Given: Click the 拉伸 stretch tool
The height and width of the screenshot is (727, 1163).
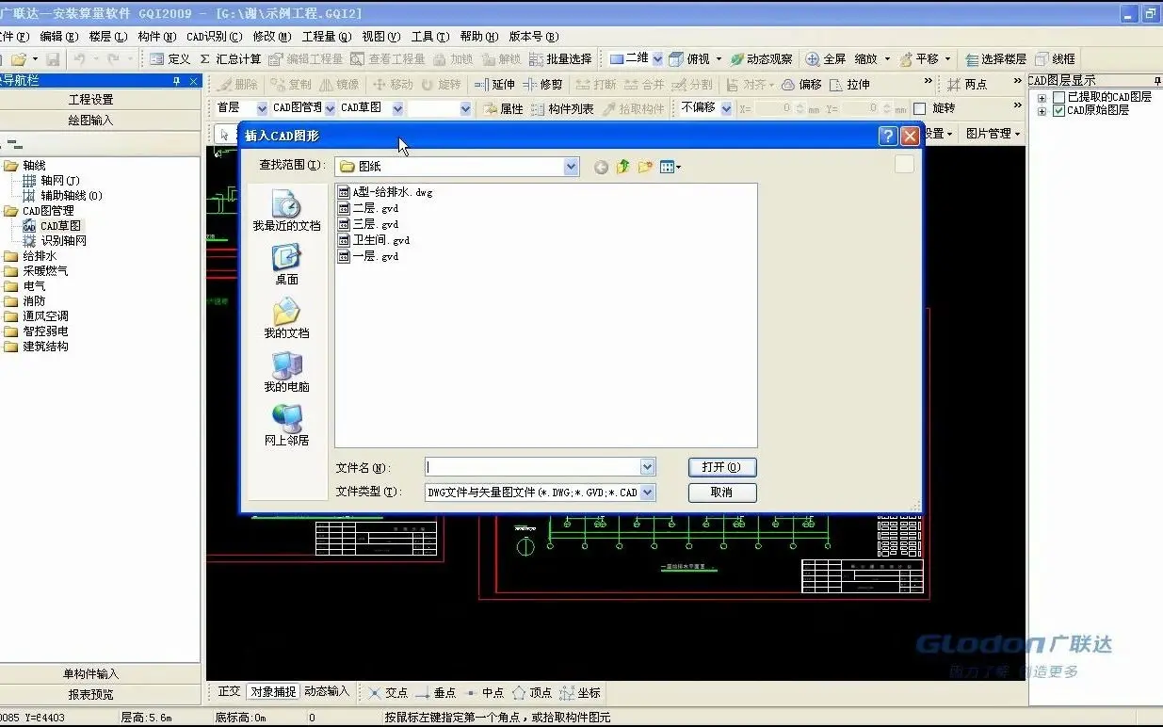Looking at the screenshot, I should 849,84.
